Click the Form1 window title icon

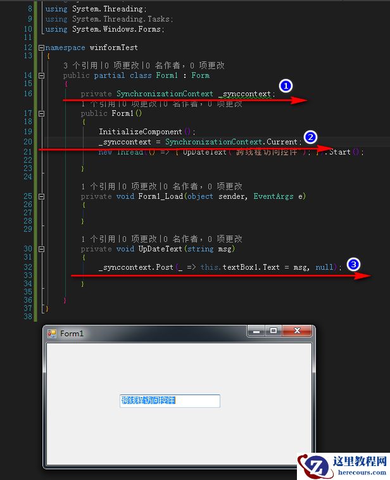52,333
